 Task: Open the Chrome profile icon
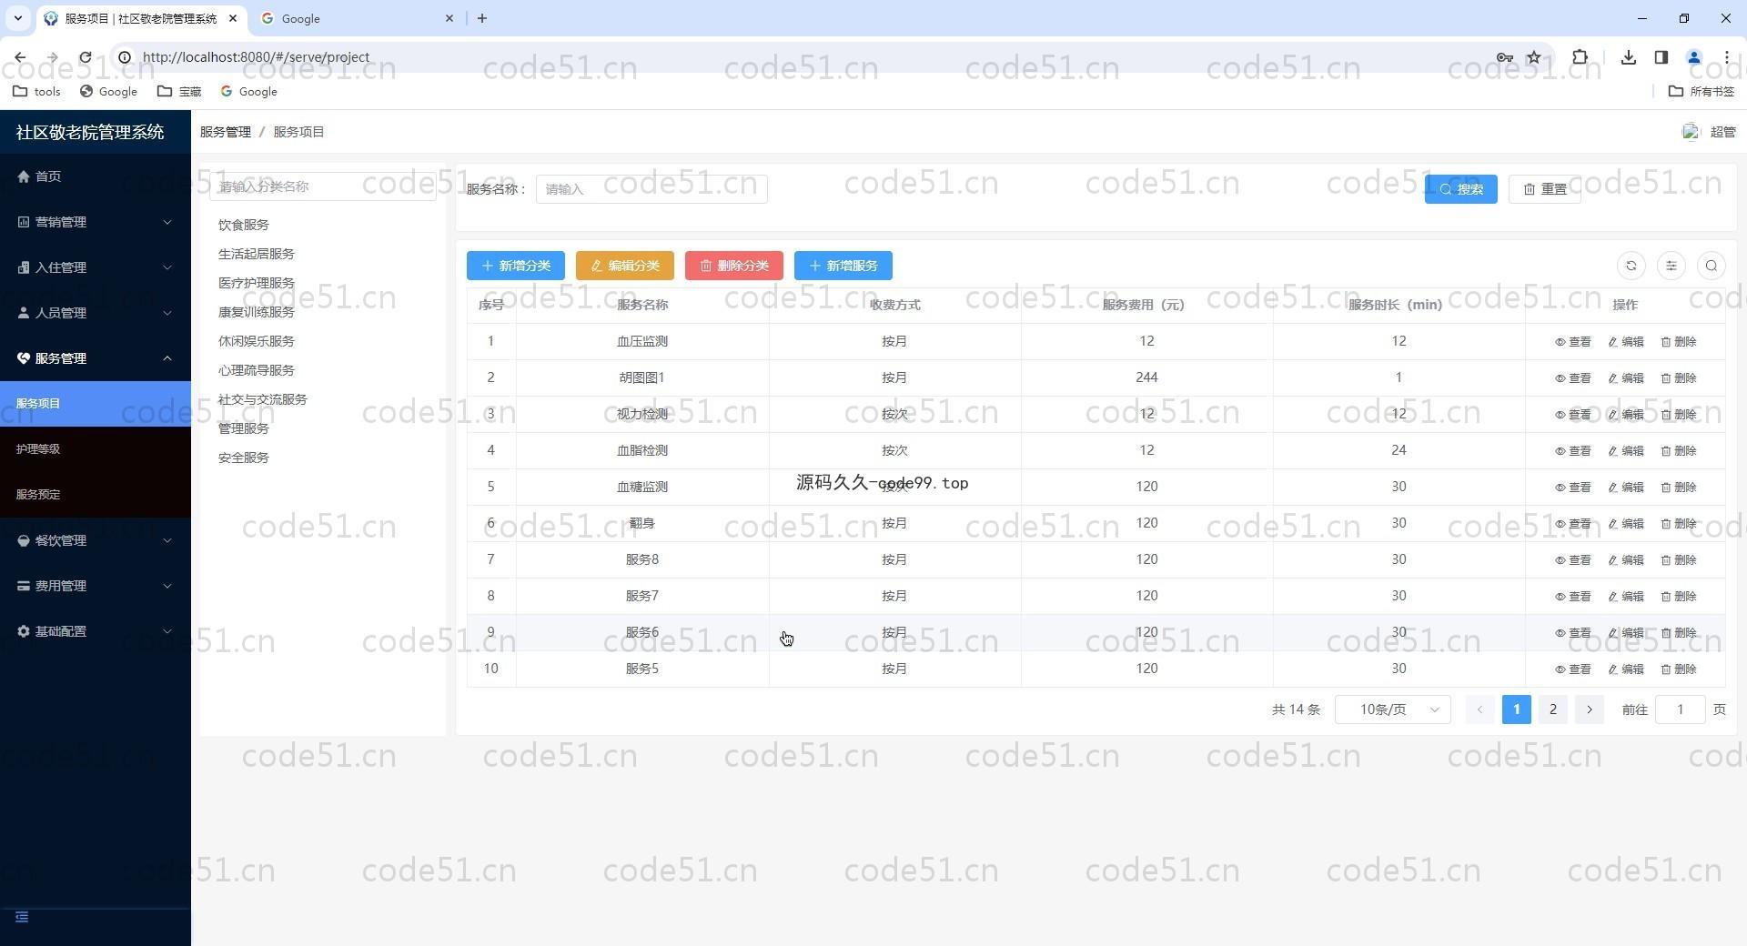[x=1694, y=57]
